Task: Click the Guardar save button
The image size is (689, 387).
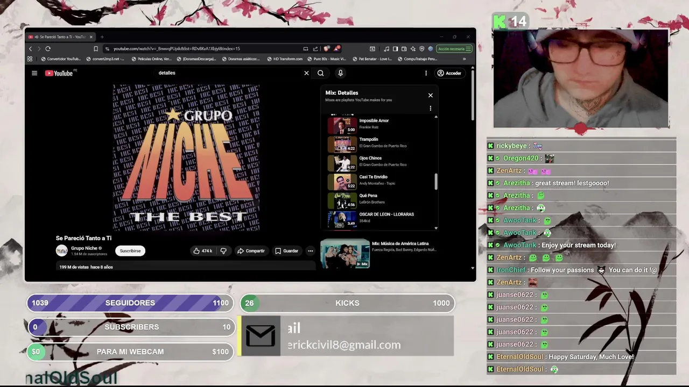Action: tap(286, 251)
